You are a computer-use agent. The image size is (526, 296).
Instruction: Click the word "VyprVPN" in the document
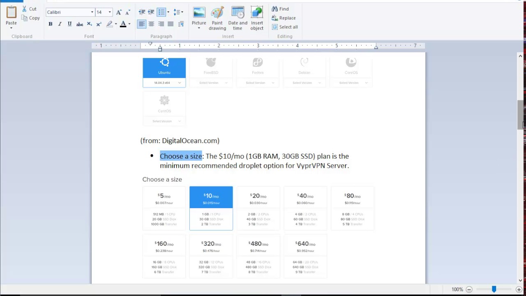coord(310,166)
